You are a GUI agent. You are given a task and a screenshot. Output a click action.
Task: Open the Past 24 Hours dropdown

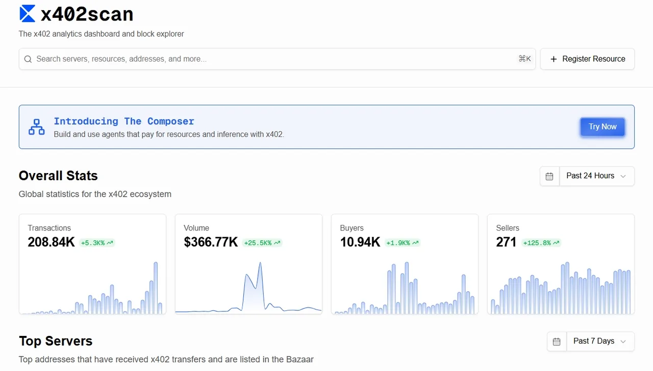pos(596,176)
